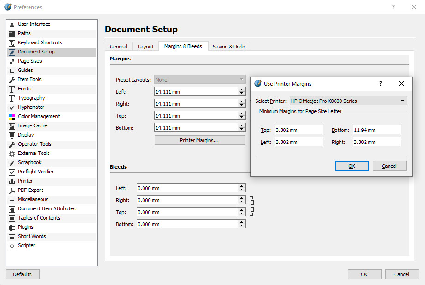Viewport: 425px width, 285px height.
Task: Expand the Select Printer dropdown
Action: (347, 101)
